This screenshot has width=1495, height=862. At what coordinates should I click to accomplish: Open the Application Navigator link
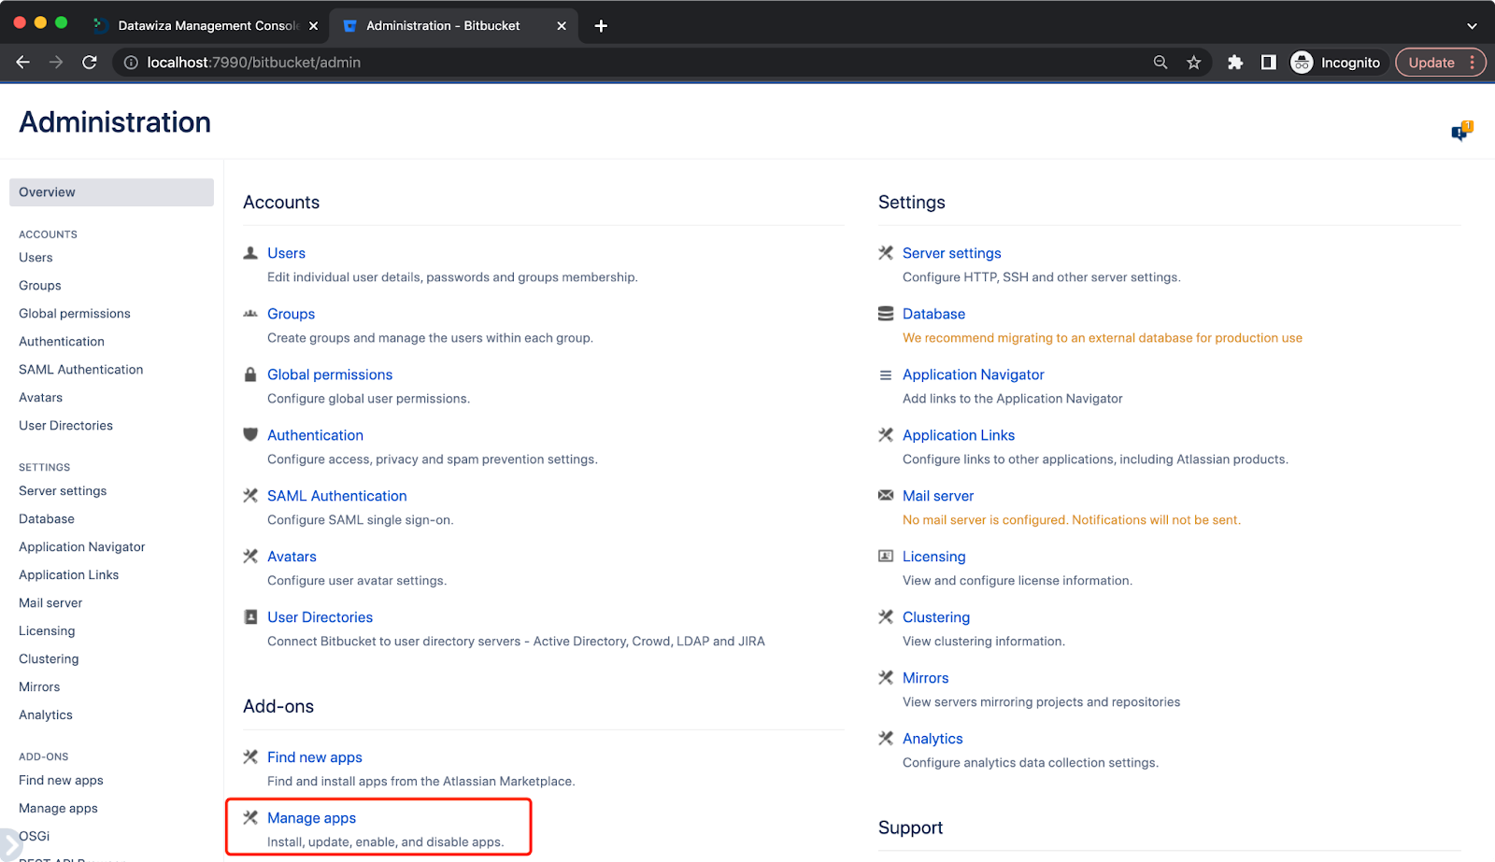point(974,374)
